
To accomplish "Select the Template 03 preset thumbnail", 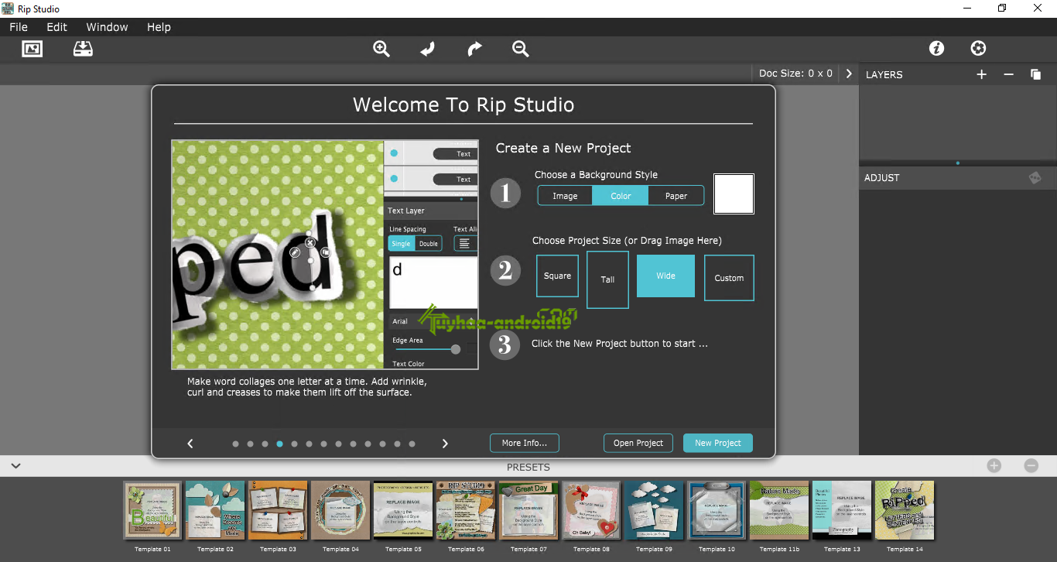I will coord(278,510).
